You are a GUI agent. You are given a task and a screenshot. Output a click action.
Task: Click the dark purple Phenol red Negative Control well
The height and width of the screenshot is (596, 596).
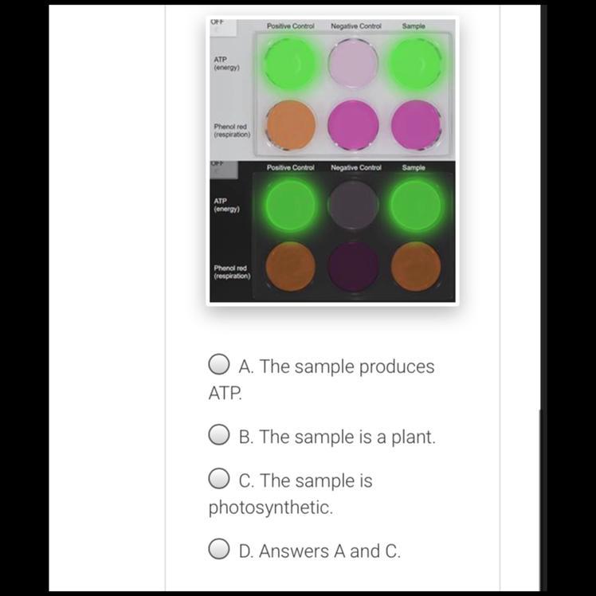pyautogui.click(x=354, y=267)
